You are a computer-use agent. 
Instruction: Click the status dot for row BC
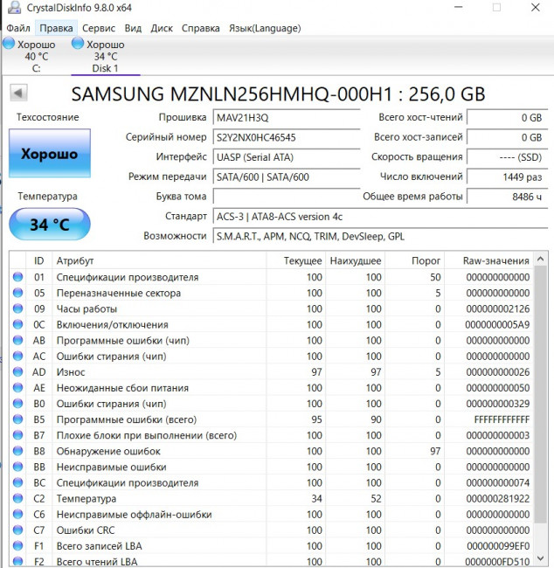[17, 482]
